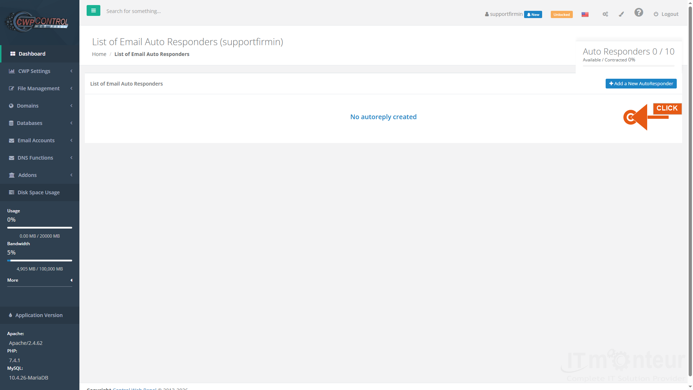Open the question mark help icon
Viewport: 693px width, 390px height.
tap(639, 13)
